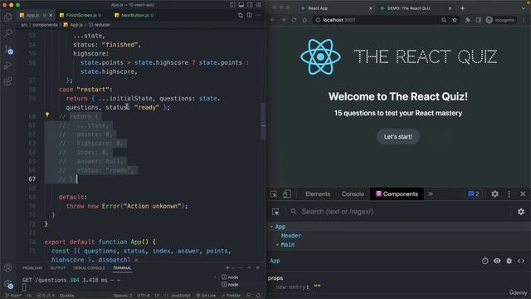Reload the browser page
The height and width of the screenshot is (299, 531).
coord(294,20)
